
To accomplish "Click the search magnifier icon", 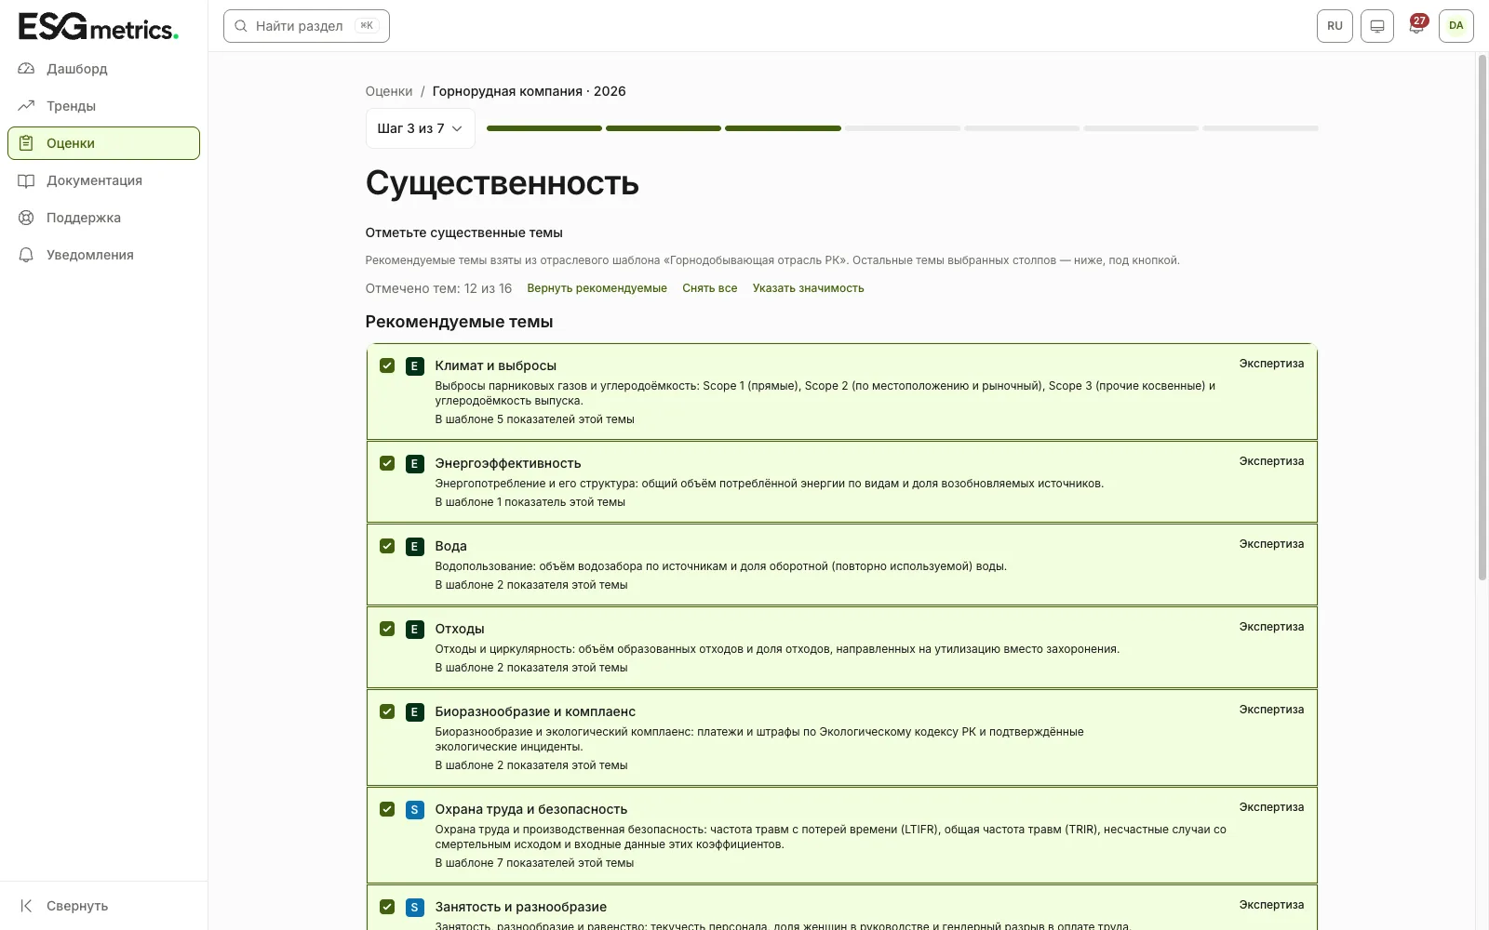I will tap(240, 26).
